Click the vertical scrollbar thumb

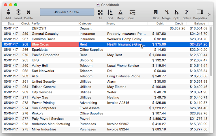coord(211,51)
